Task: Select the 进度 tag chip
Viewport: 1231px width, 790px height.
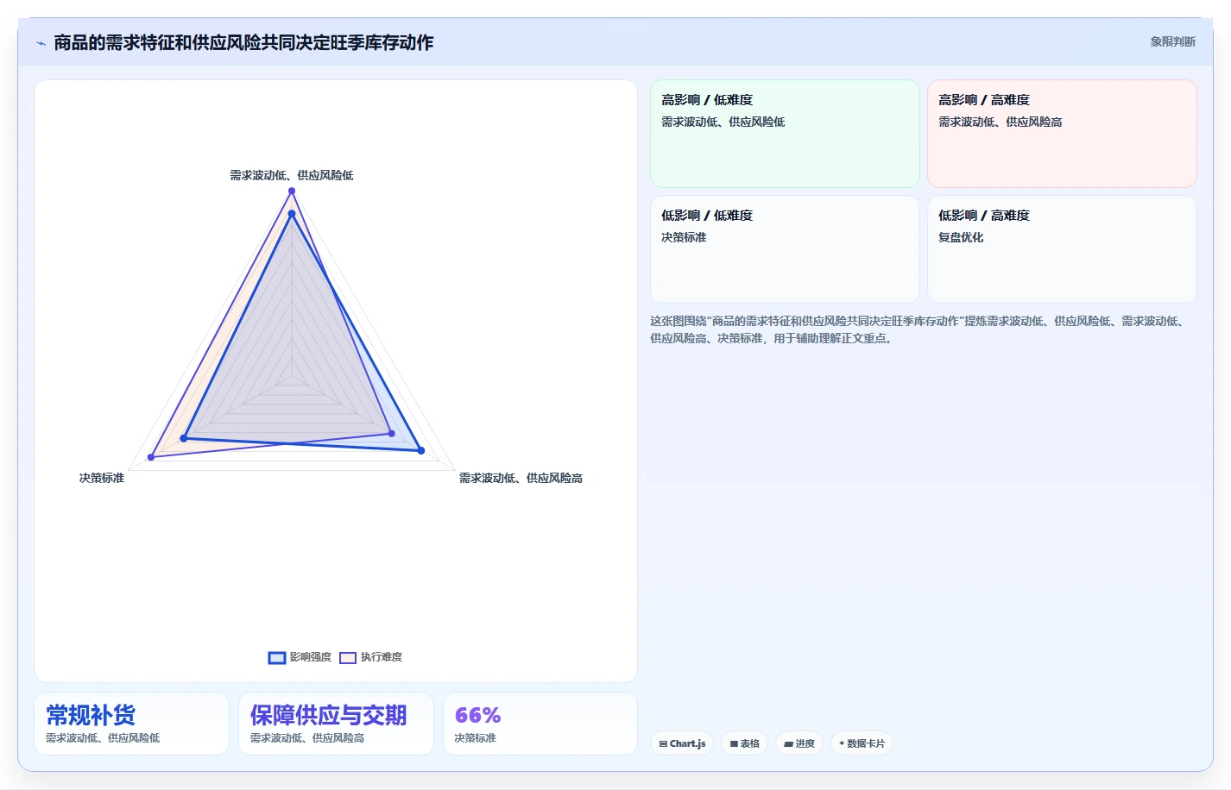Action: tap(799, 743)
